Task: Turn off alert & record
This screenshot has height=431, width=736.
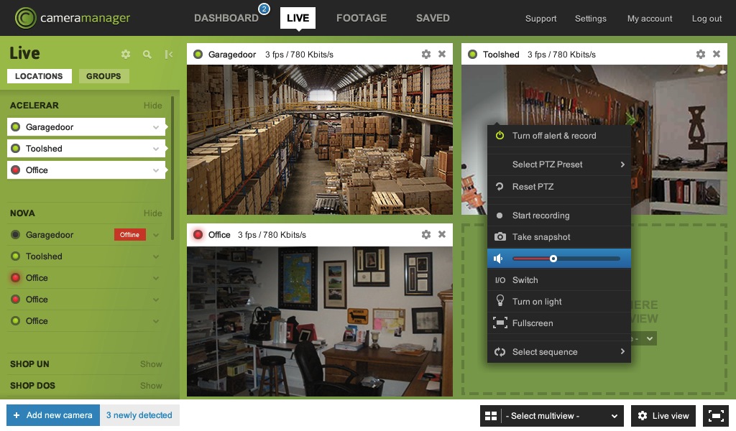Action: click(553, 136)
